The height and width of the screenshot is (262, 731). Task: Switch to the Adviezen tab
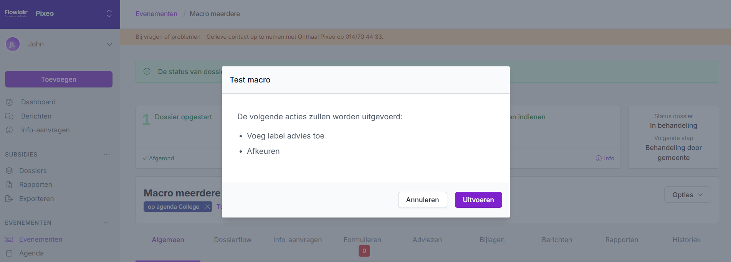click(x=427, y=240)
